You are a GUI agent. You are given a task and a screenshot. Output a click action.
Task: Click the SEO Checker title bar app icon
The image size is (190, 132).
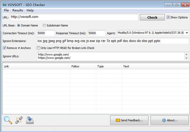click(4, 5)
